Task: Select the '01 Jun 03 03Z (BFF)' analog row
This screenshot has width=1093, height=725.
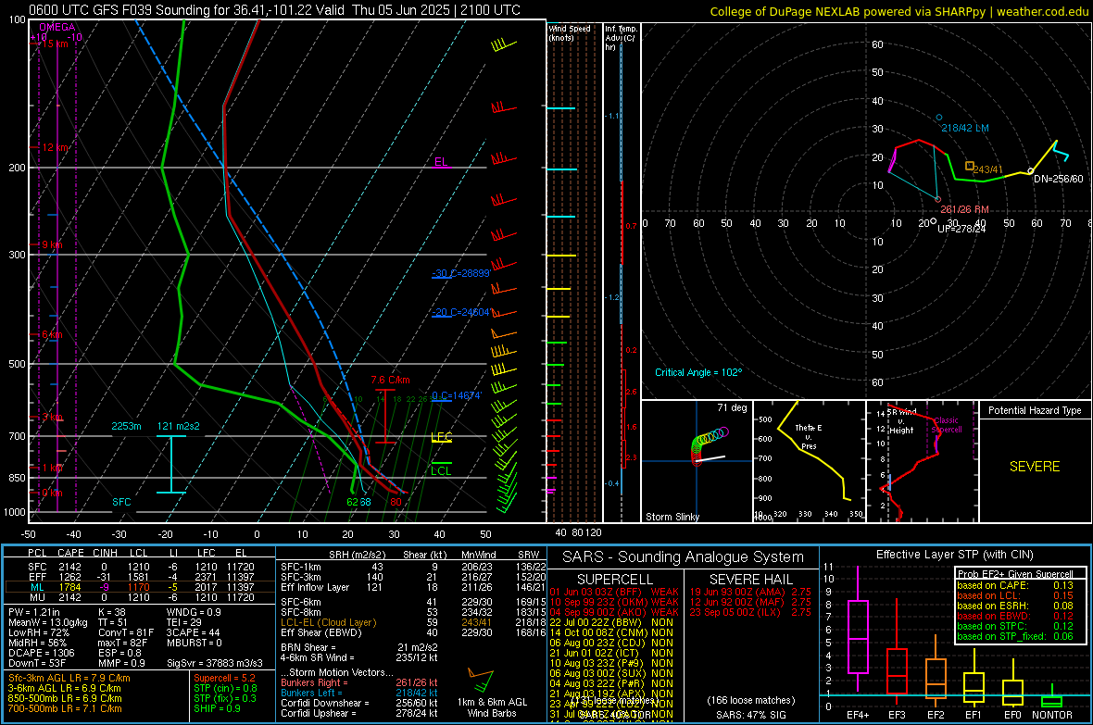Action: [x=614, y=592]
